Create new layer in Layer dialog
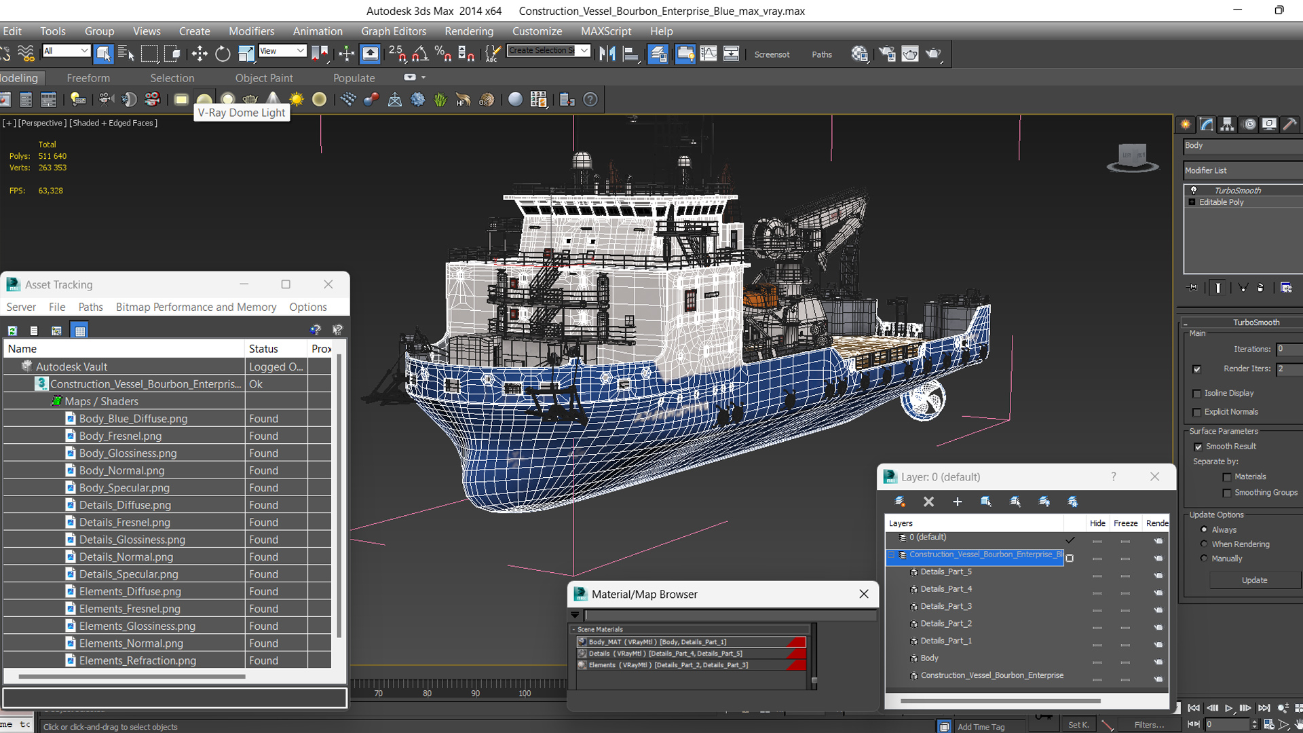The width and height of the screenshot is (1303, 733). coord(900,502)
